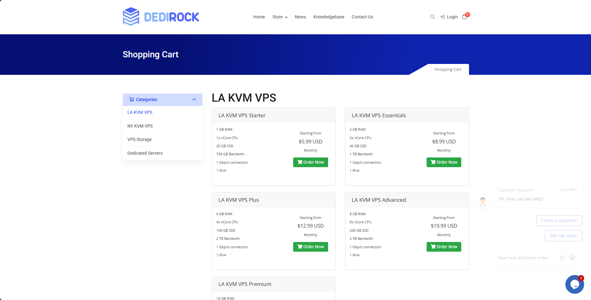Click the support agent avatar
The height and width of the screenshot is (300, 591).
482,202
